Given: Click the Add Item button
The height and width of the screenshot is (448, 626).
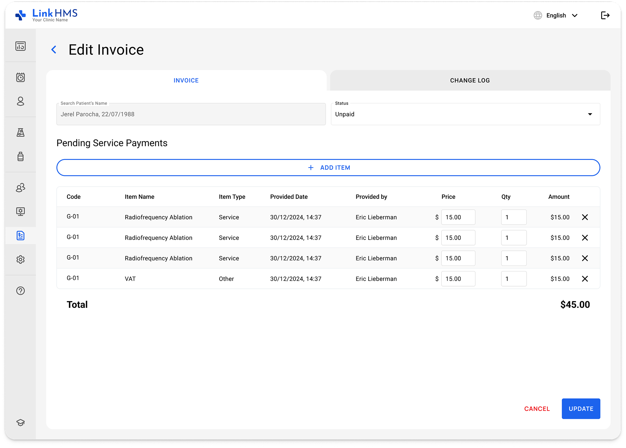Looking at the screenshot, I should point(328,168).
